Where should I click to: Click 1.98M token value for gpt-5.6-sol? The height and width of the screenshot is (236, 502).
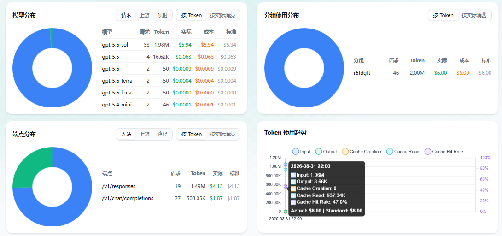[162, 45]
